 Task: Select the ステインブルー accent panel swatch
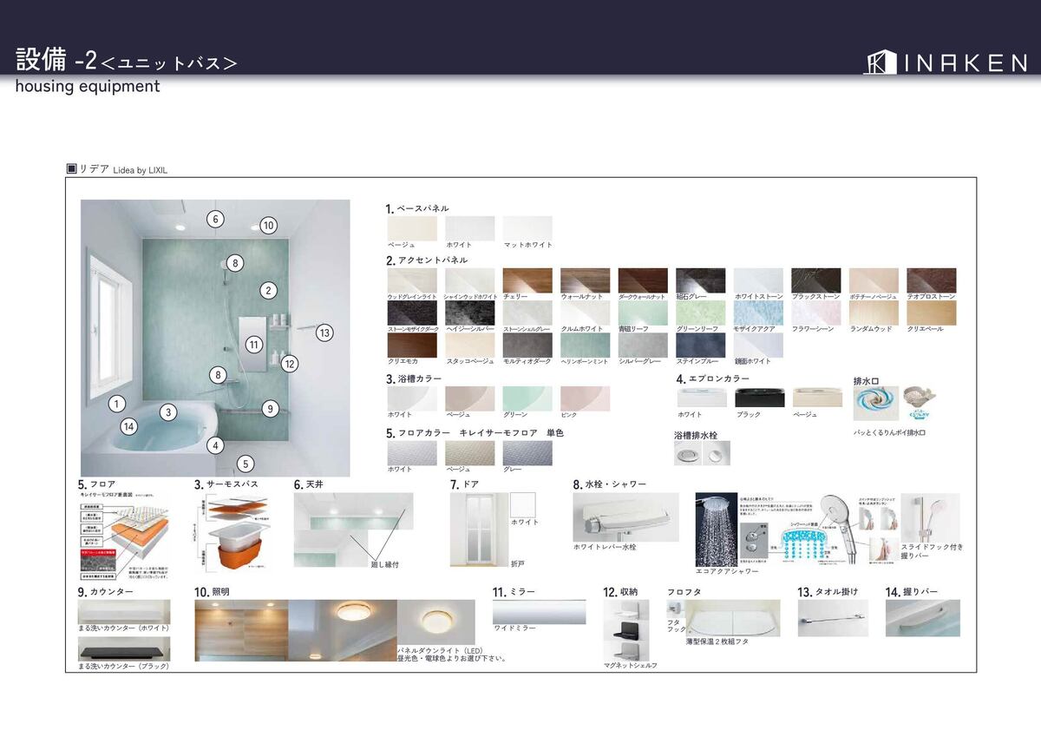point(700,345)
